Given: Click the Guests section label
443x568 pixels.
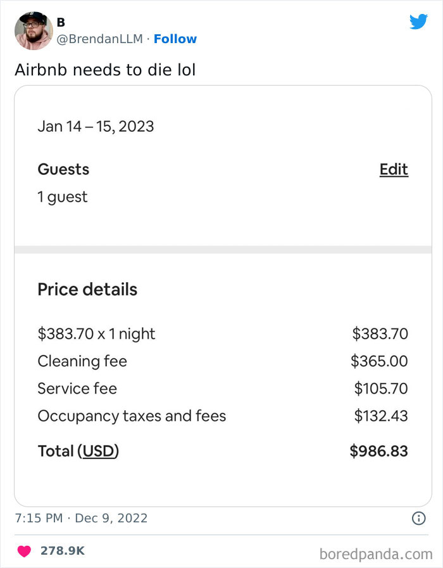Looking at the screenshot, I should (63, 169).
